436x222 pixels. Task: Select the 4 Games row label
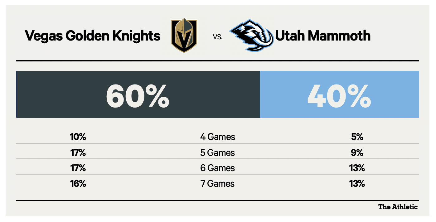(x=218, y=137)
